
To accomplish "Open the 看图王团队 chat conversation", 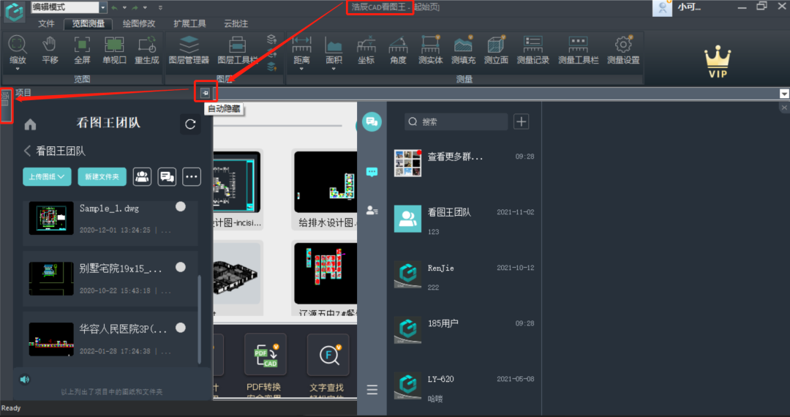I will click(x=464, y=219).
